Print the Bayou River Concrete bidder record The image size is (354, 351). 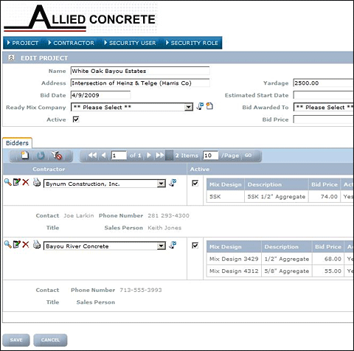pos(37,244)
